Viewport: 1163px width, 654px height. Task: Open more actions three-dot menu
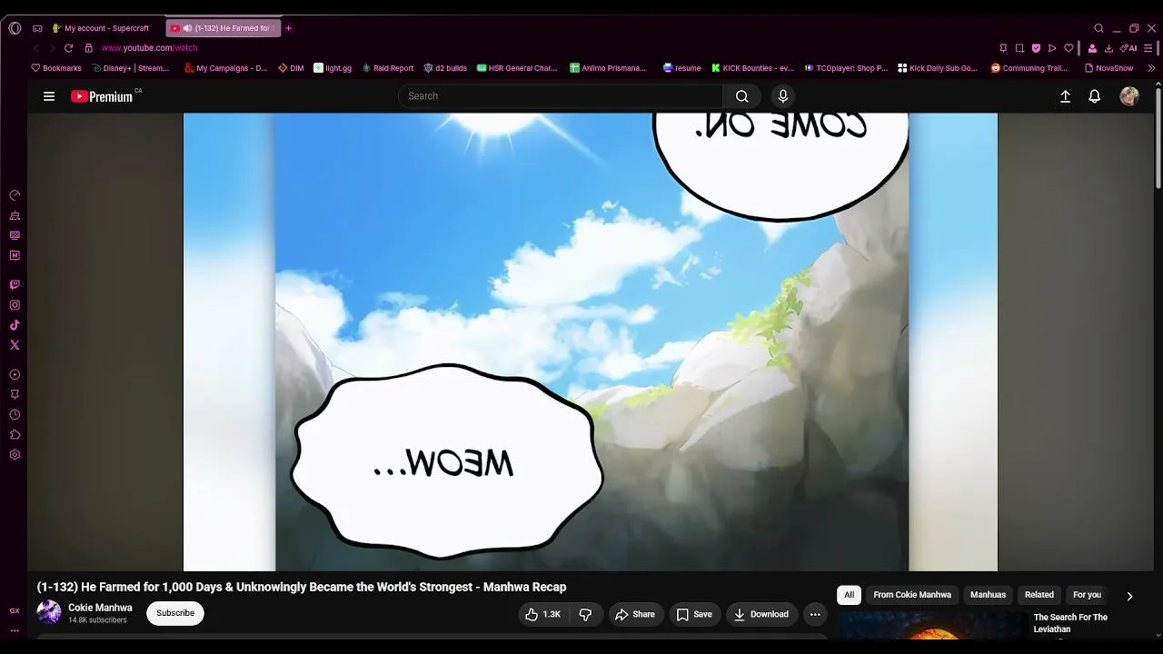click(x=815, y=615)
